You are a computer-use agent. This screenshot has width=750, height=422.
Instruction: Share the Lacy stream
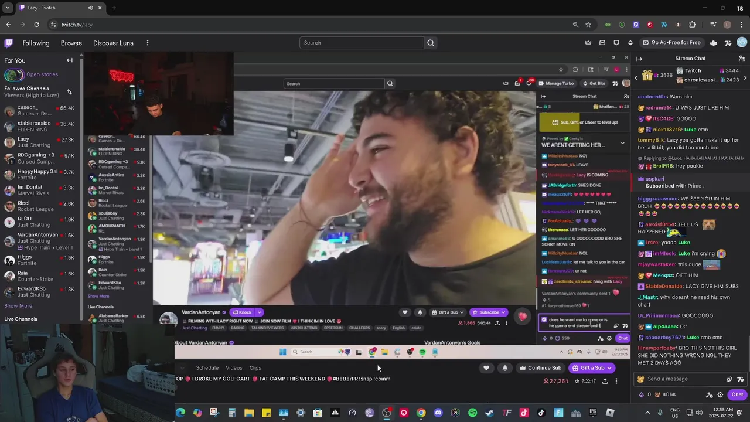pyautogui.click(x=605, y=381)
